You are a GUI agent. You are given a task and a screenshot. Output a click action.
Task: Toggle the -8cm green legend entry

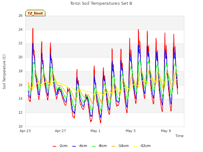[99, 146]
